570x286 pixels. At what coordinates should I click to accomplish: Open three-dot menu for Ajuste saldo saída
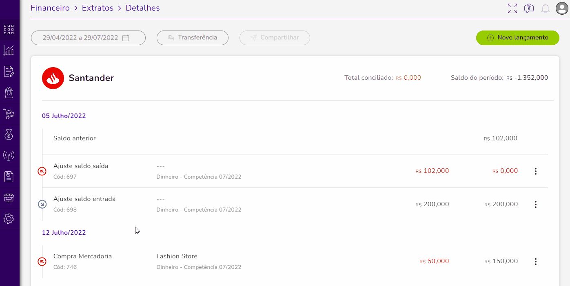click(536, 171)
